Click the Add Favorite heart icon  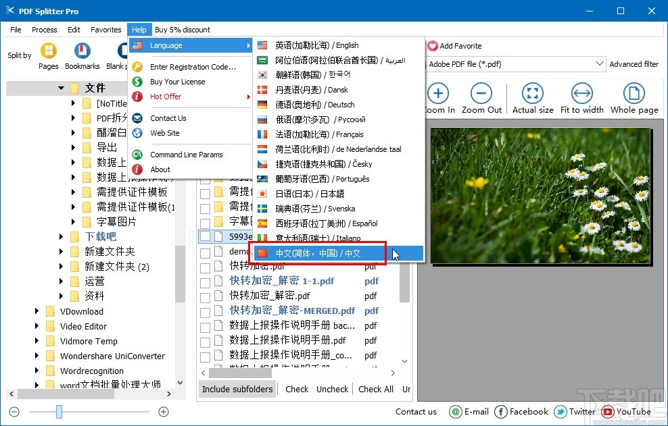(x=433, y=46)
